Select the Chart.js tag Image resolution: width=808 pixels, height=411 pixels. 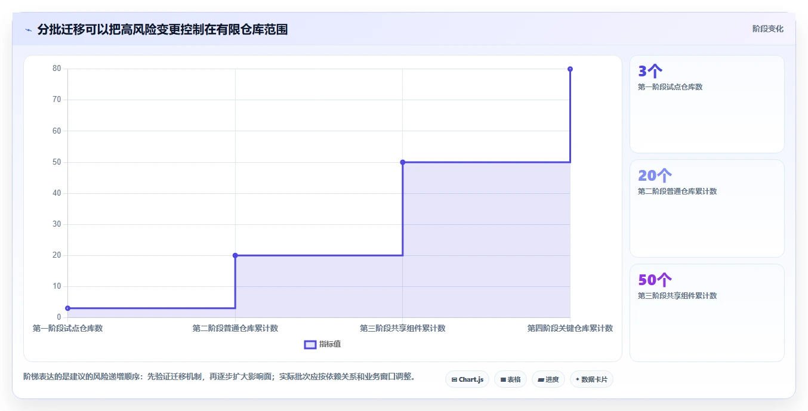point(467,379)
